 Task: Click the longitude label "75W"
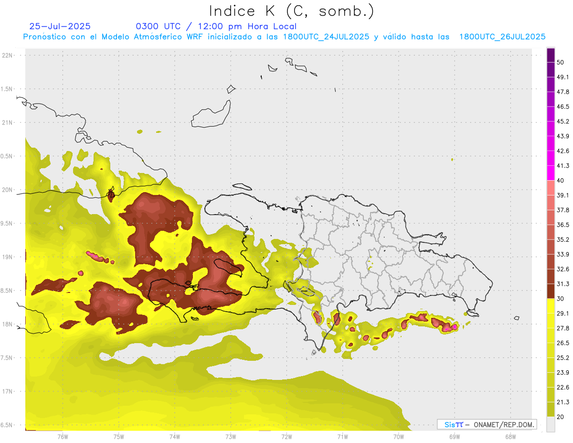point(118,437)
